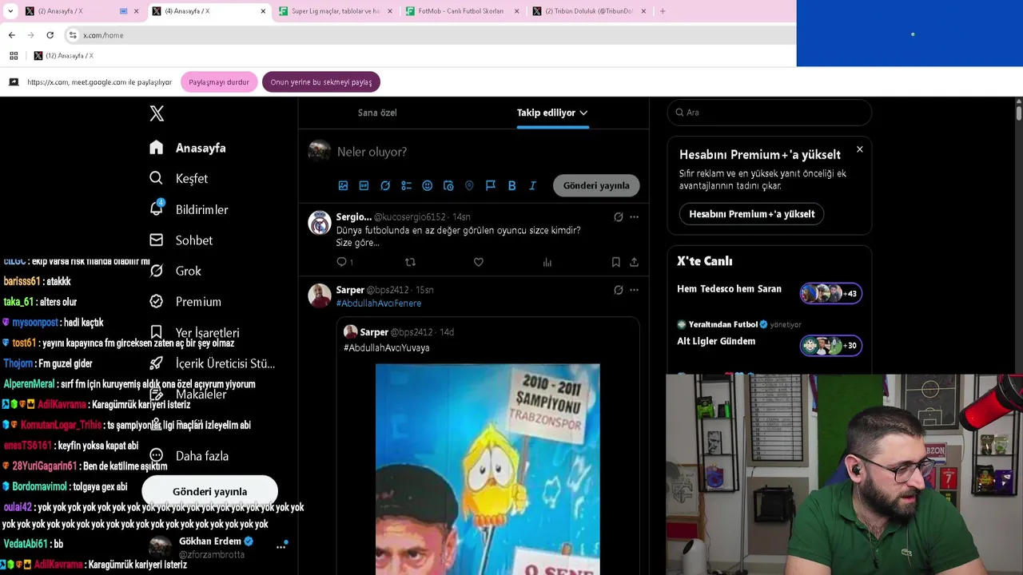
Task: Open the apps grid in bookmarks bar
Action: click(x=14, y=56)
